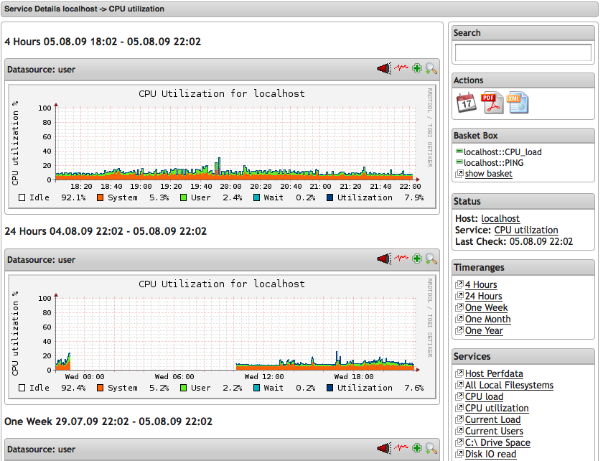Zoom the 24 Hours graph with the magnifier icon
Screen dimensions: 603x461
coord(431,259)
